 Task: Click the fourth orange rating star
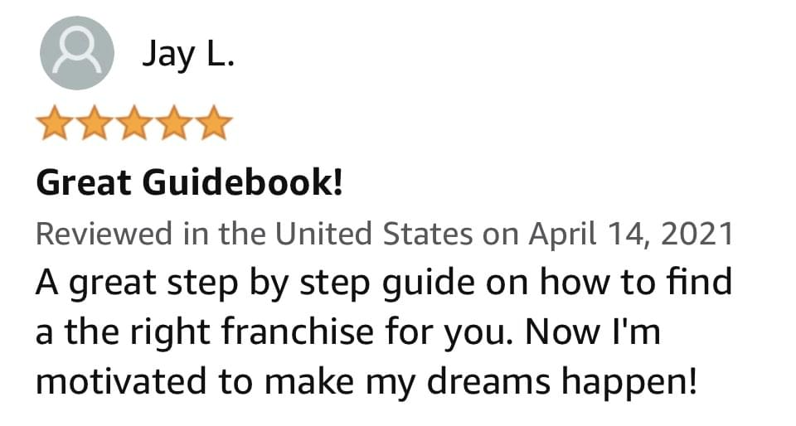pos(174,122)
